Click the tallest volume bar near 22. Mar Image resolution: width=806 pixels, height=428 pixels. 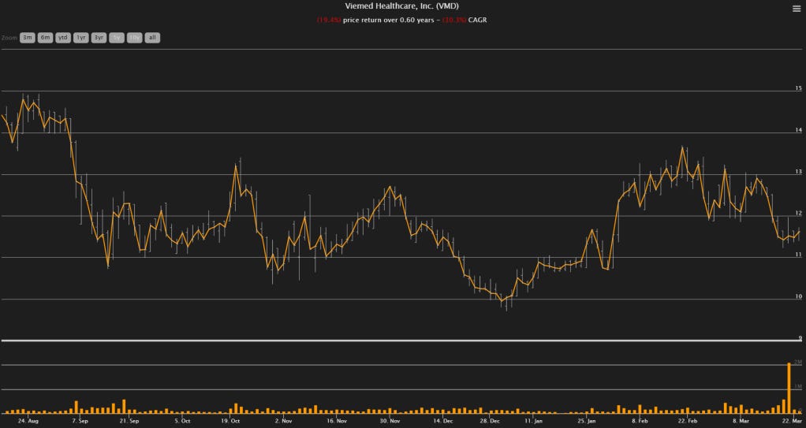(x=789, y=388)
